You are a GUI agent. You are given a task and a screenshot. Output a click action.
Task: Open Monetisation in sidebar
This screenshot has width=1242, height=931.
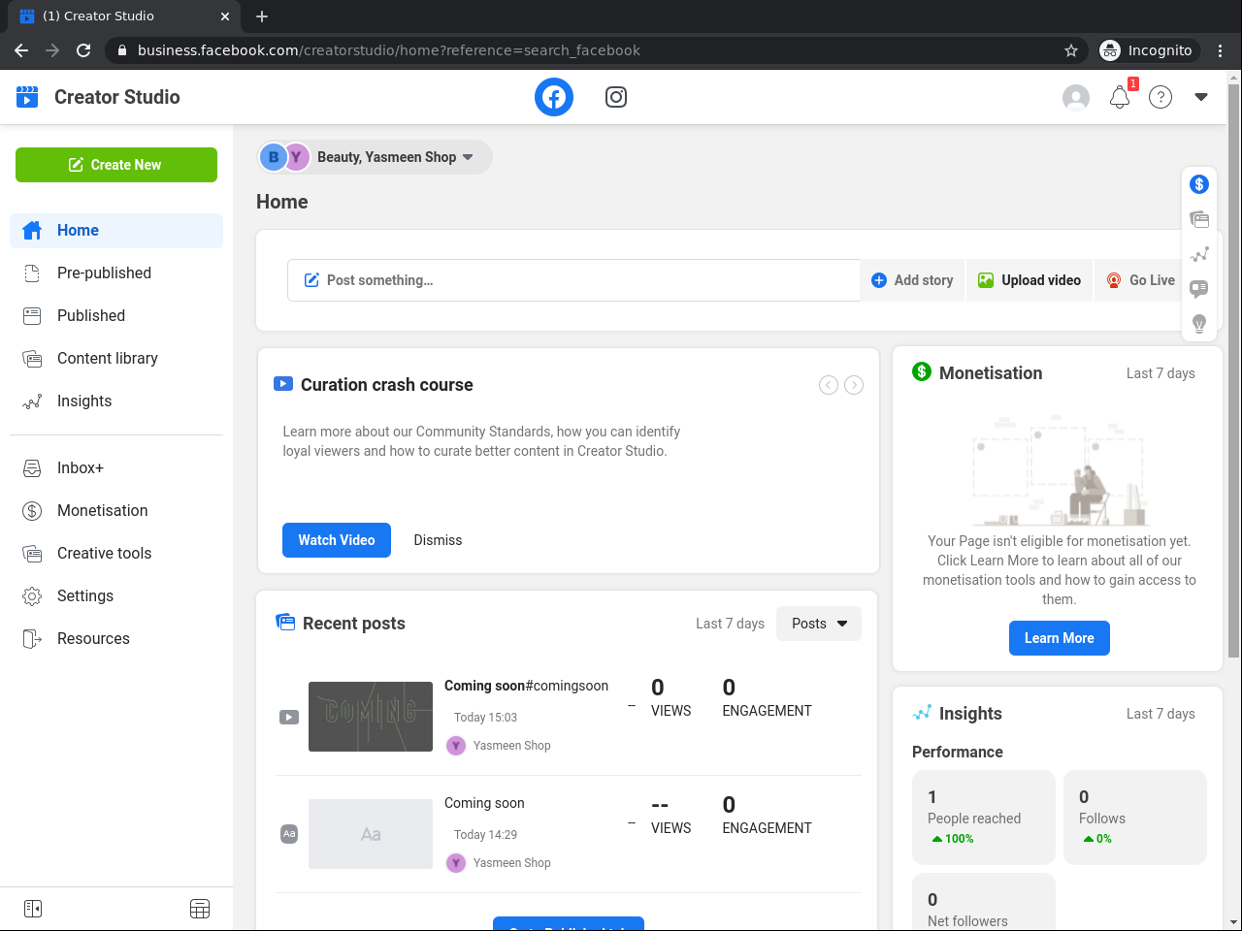[116, 510]
